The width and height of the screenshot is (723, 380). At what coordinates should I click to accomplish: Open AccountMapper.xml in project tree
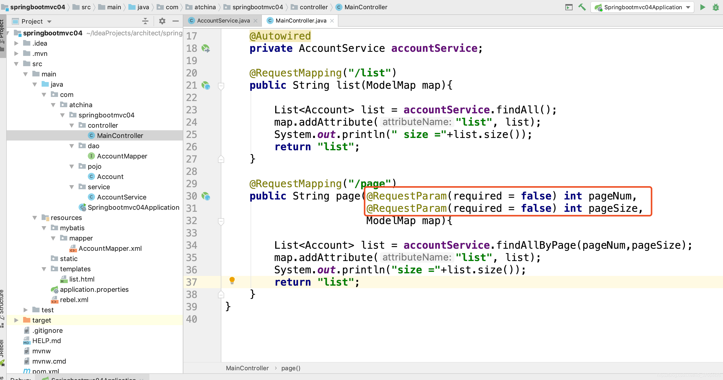pos(110,248)
